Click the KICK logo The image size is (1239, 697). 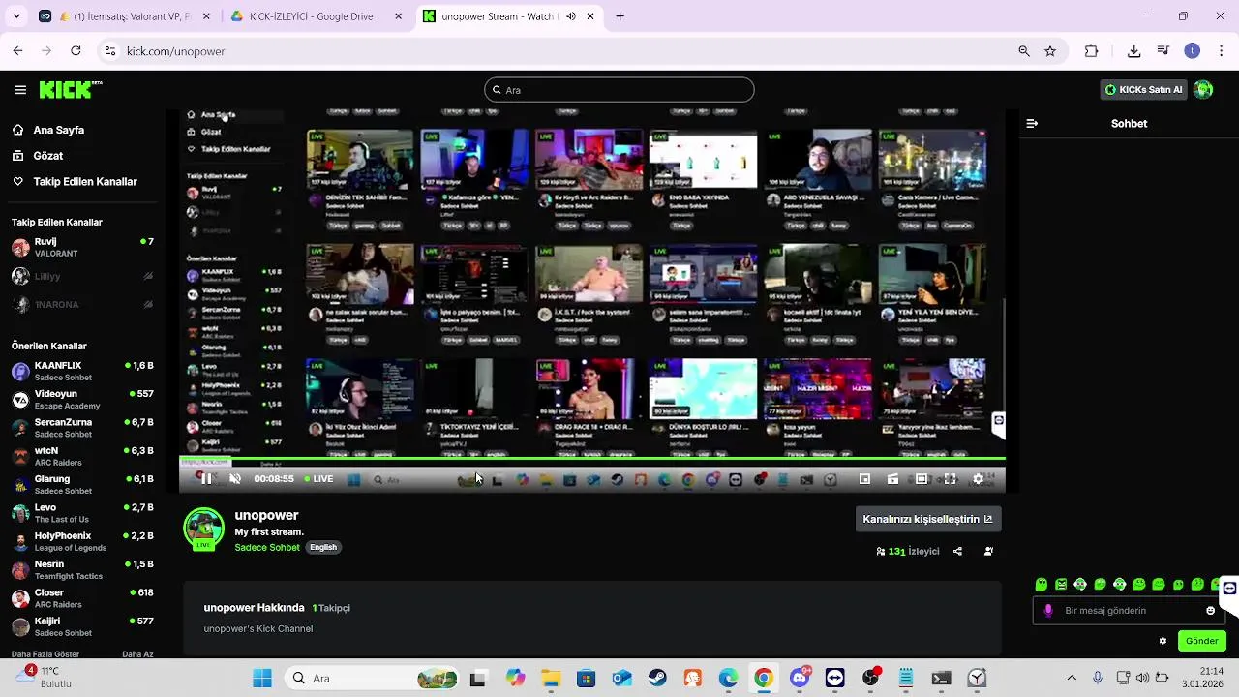[70, 90]
